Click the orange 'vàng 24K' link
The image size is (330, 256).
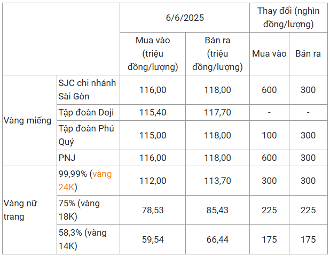click(x=85, y=181)
